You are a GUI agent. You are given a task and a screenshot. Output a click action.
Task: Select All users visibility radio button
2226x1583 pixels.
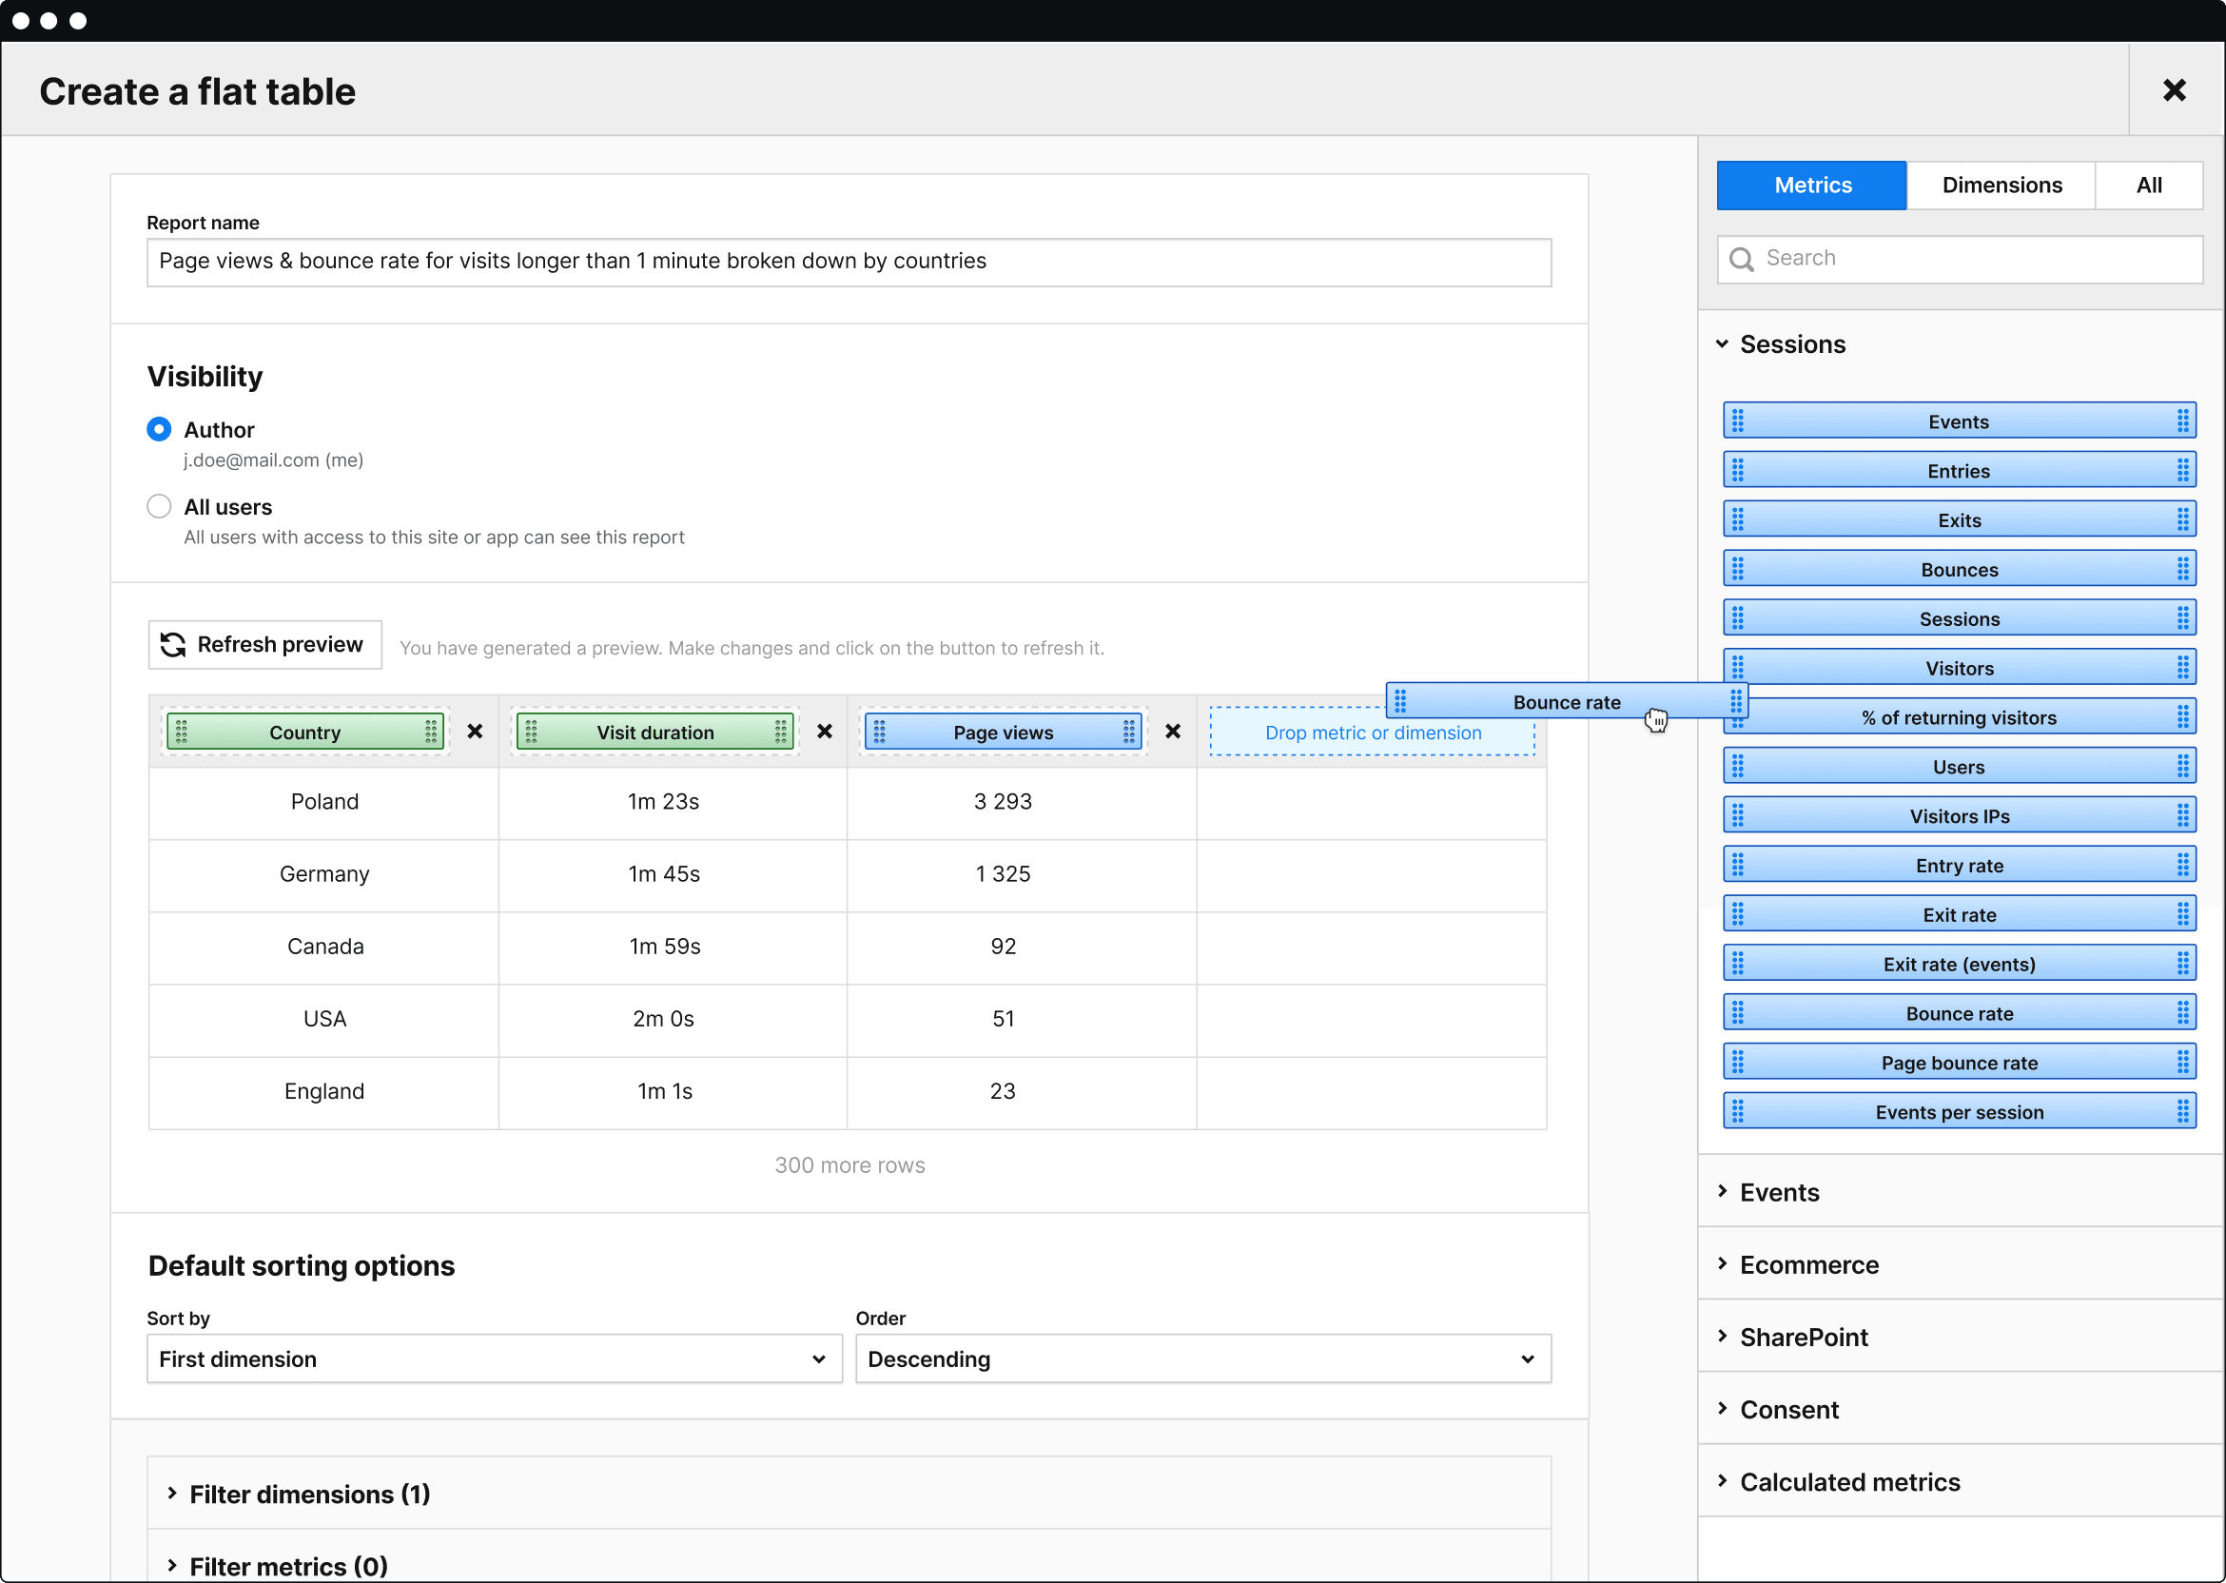pyautogui.click(x=158, y=503)
